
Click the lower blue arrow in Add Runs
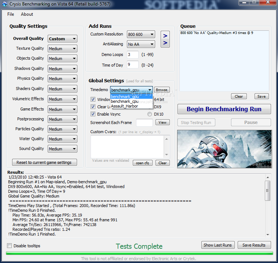click(165, 43)
